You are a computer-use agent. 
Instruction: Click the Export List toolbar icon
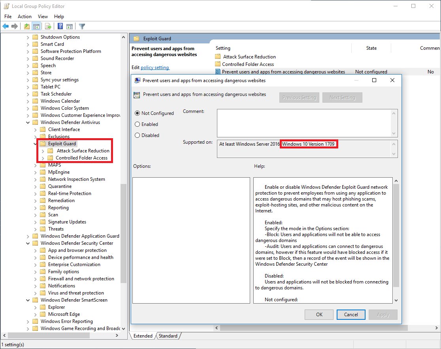[48, 26]
